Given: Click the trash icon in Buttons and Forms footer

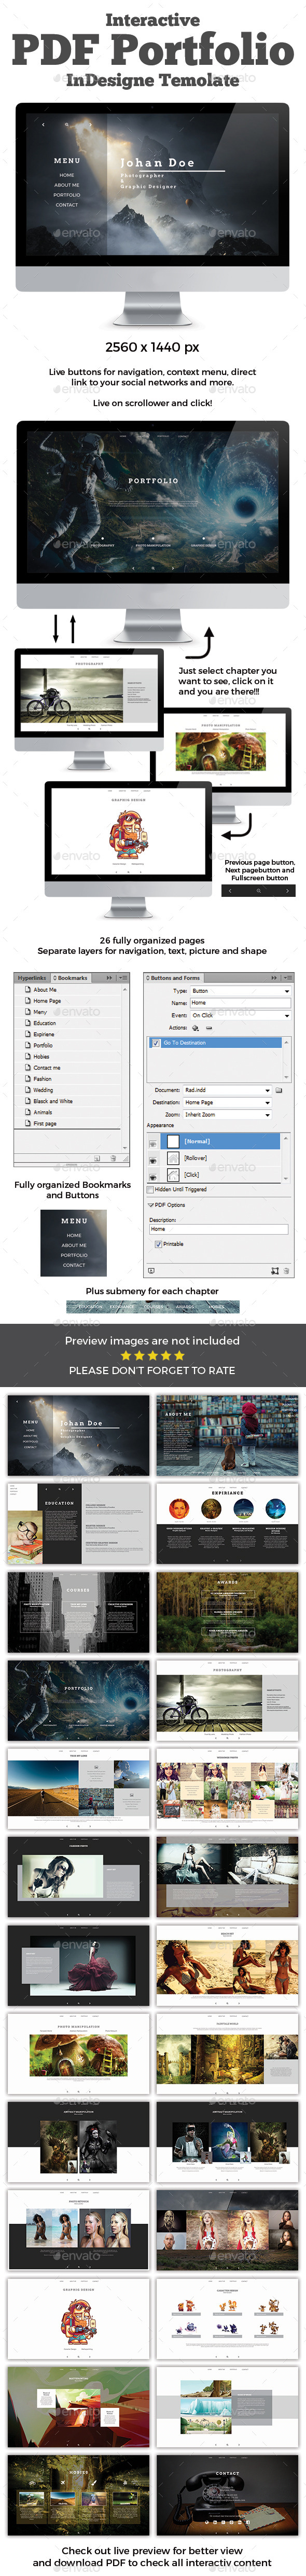Looking at the screenshot, I should point(286,1270).
